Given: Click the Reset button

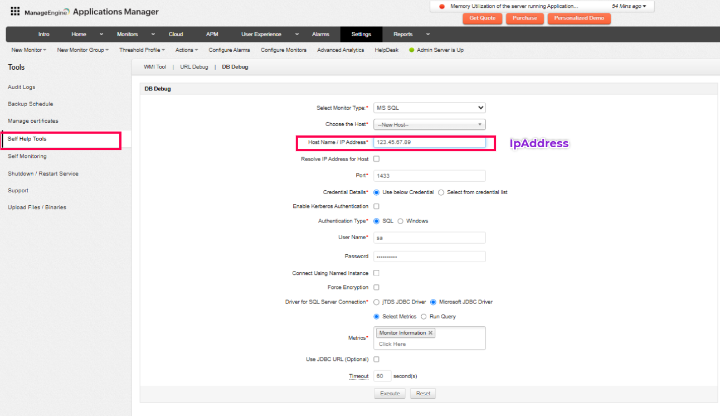Looking at the screenshot, I should [x=423, y=394].
